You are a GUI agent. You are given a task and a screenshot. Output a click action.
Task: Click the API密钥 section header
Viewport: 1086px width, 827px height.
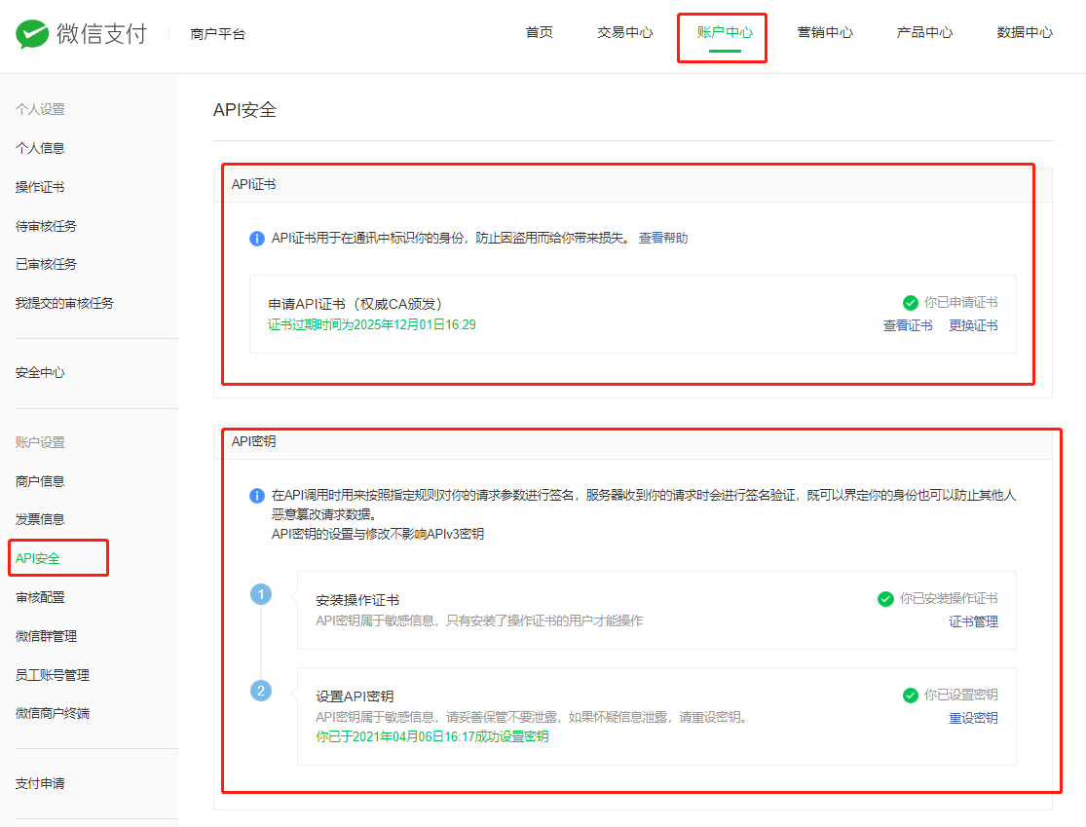point(253,441)
